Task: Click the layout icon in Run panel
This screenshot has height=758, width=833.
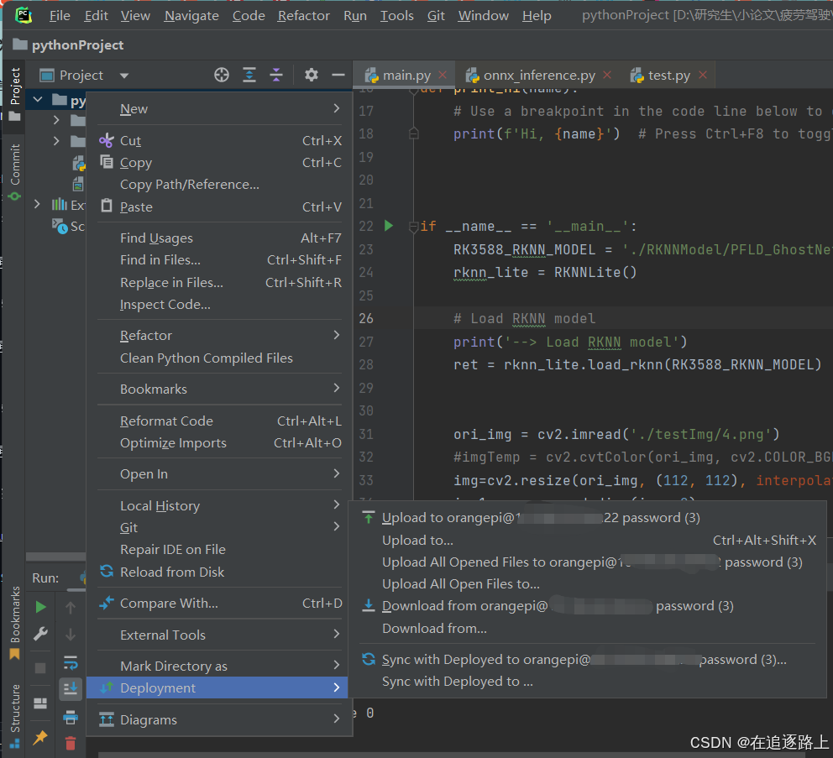Action: coord(40,703)
